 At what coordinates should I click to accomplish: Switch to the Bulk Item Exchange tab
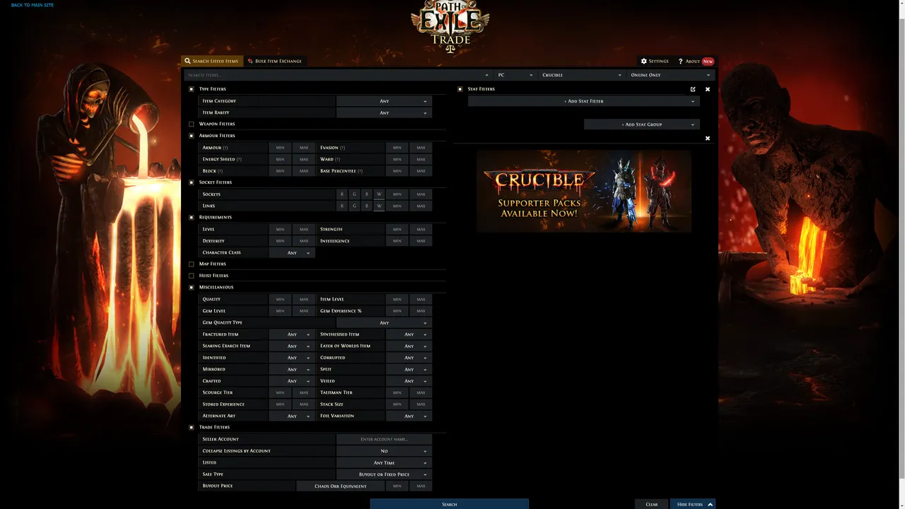tap(275, 61)
